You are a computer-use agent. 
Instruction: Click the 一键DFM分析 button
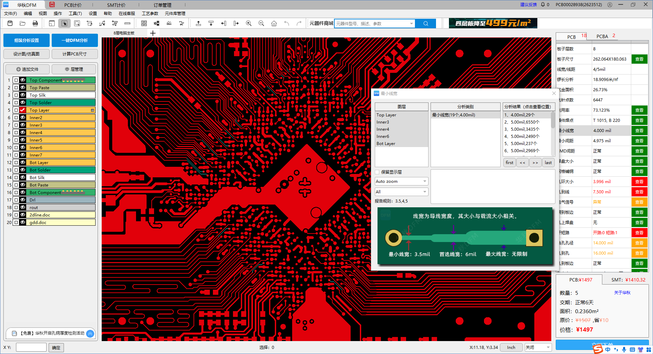coord(74,41)
